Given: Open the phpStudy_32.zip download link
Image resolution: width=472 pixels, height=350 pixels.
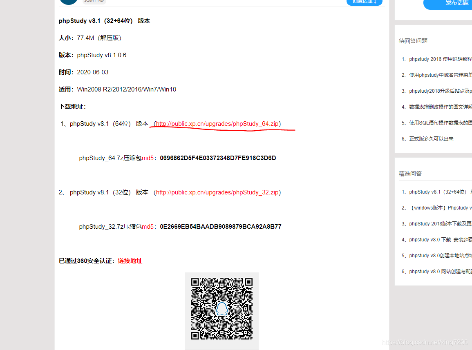Looking at the screenshot, I should point(217,192).
